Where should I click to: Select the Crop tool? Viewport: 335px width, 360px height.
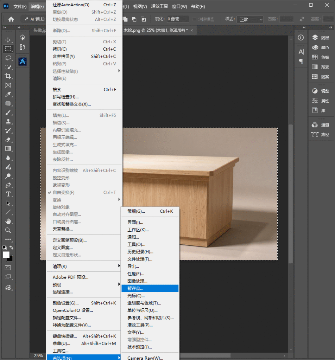8,76
